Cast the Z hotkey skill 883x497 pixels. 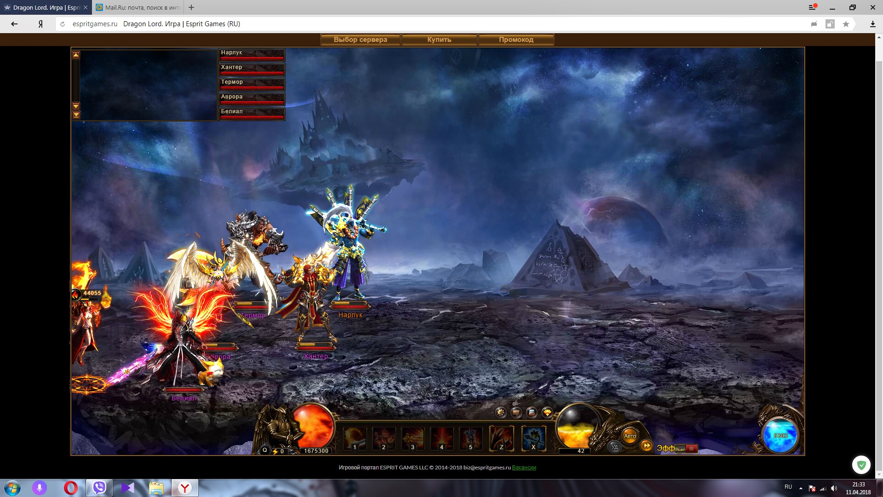click(501, 438)
